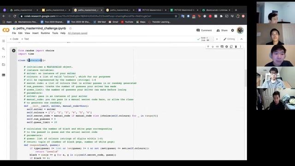The width and height of the screenshot is (295, 166).
Task: Switch to PETHS Mastermind tab with green Sheets icon
Action: 184,10
